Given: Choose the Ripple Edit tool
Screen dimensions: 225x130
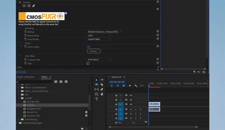Looking at the screenshot, I should pyautogui.click(x=97, y=84).
